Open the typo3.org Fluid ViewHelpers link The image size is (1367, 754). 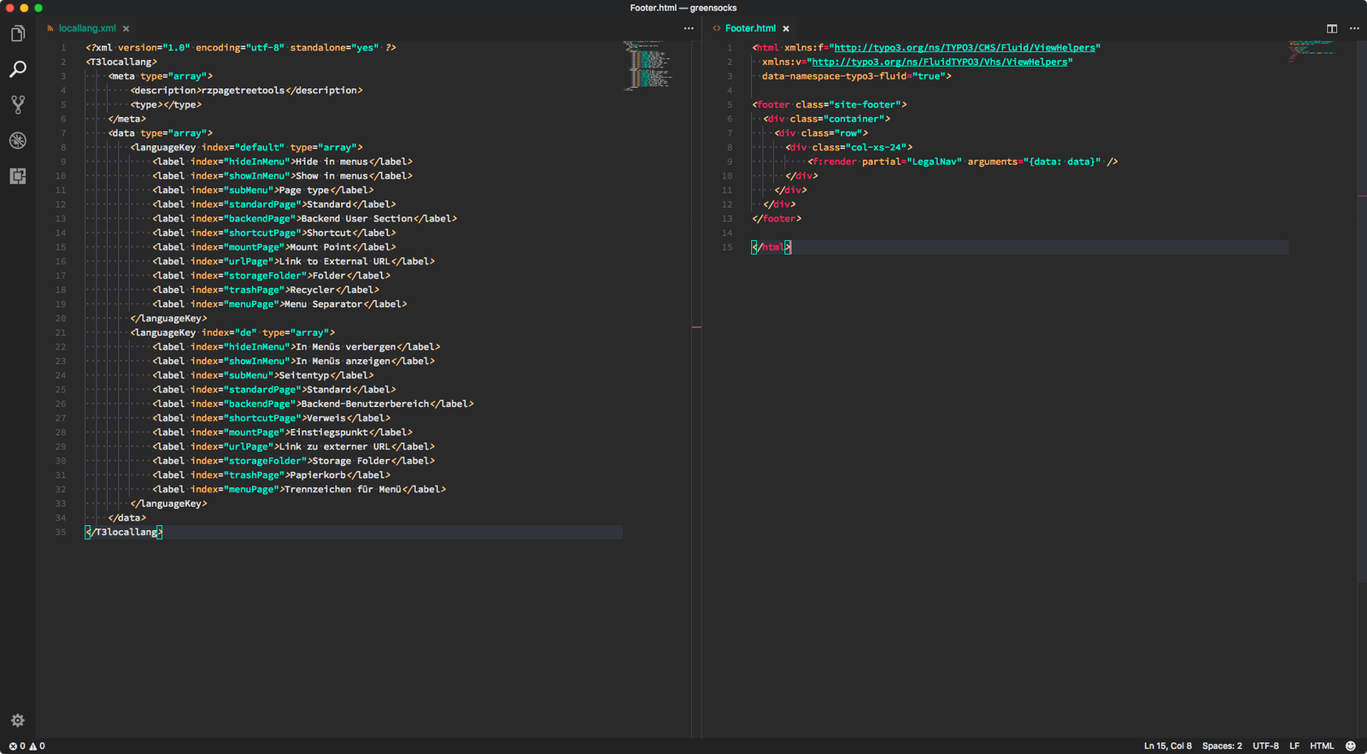point(965,48)
